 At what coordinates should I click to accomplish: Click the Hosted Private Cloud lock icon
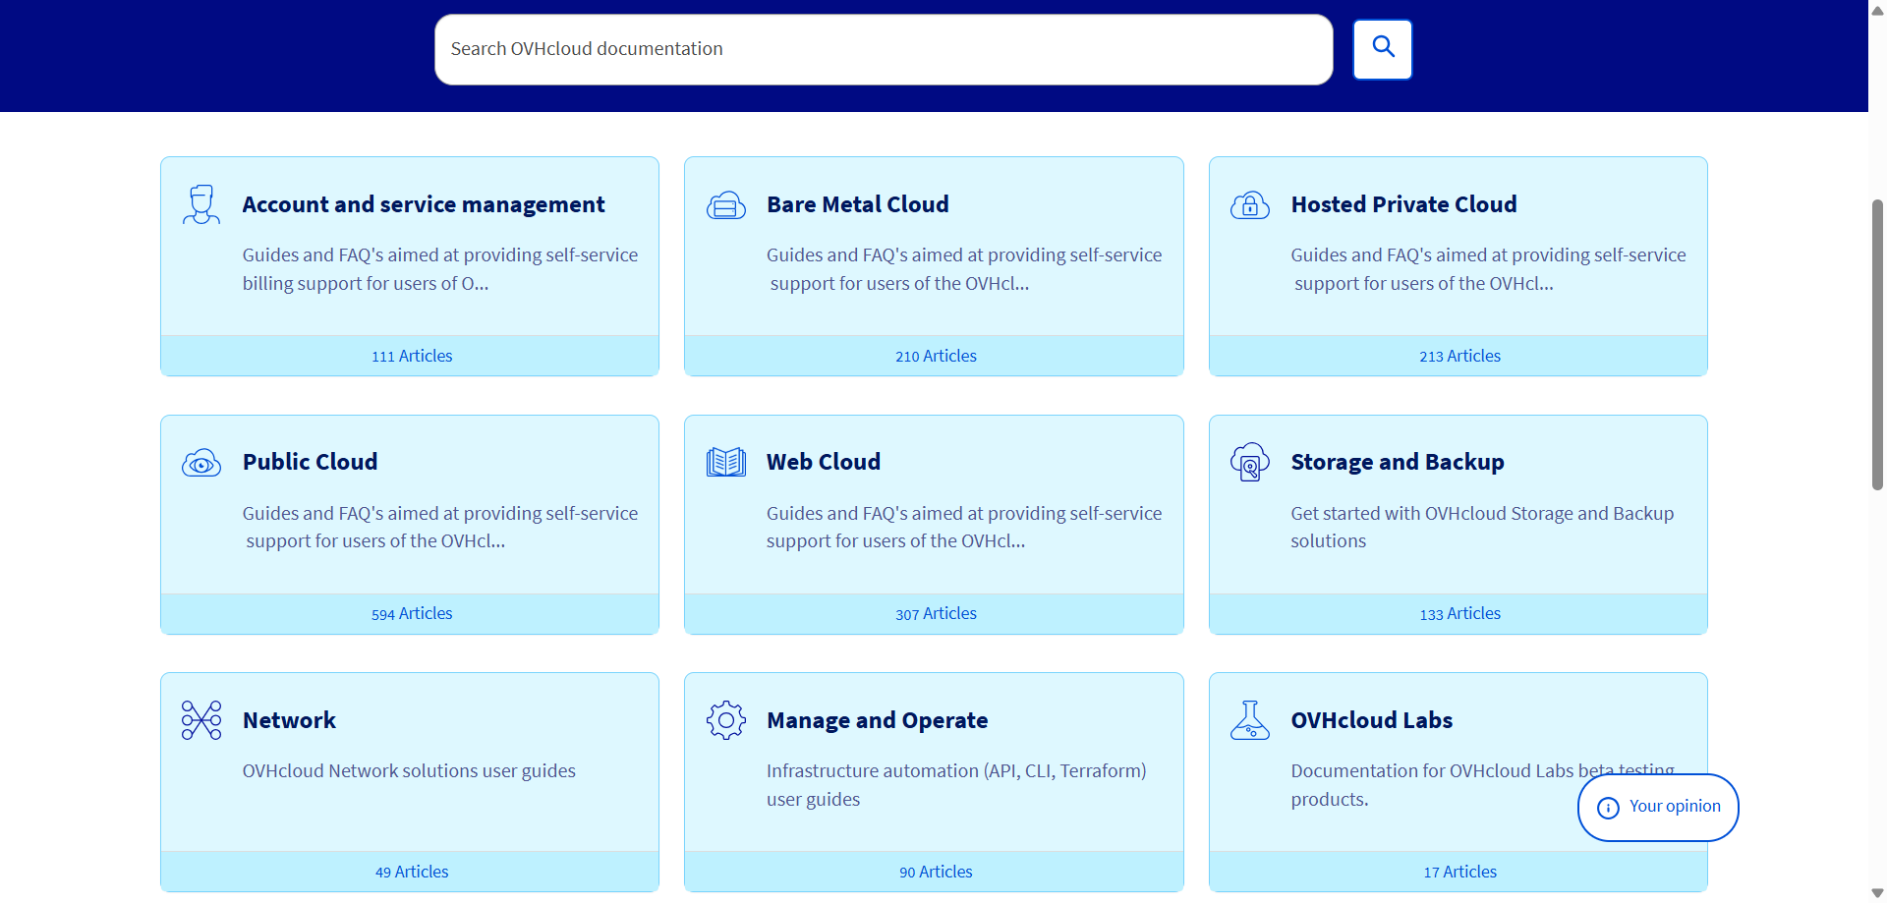(1250, 205)
